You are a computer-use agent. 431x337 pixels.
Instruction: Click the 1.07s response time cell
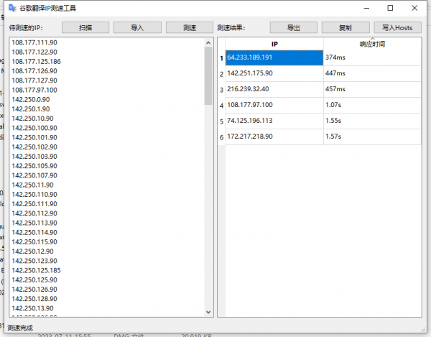click(x=372, y=105)
